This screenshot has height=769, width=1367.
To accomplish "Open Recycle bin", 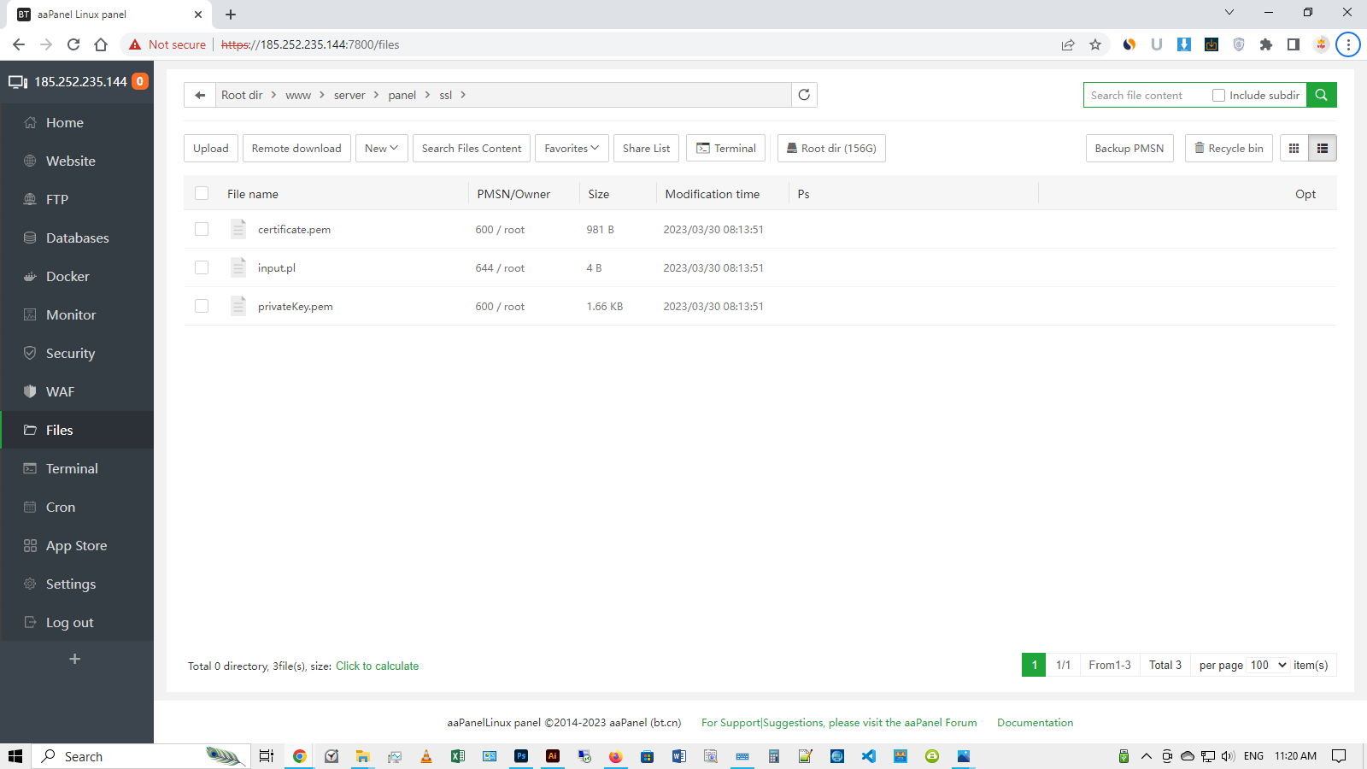I will pyautogui.click(x=1229, y=149).
